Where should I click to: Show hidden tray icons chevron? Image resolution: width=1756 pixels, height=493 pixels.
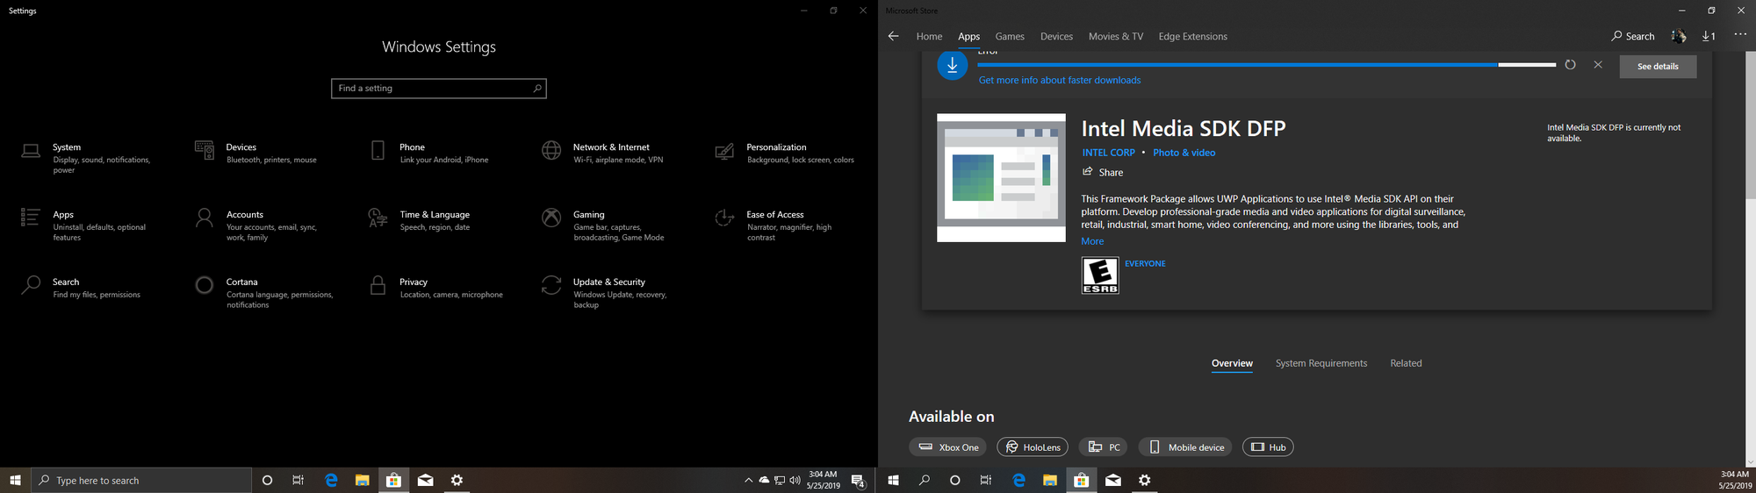click(748, 480)
